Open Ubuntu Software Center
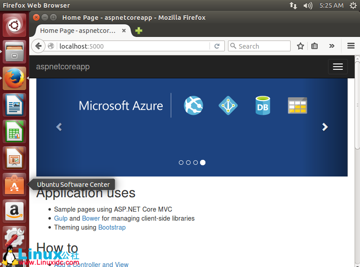360x267 pixels. tap(14, 185)
